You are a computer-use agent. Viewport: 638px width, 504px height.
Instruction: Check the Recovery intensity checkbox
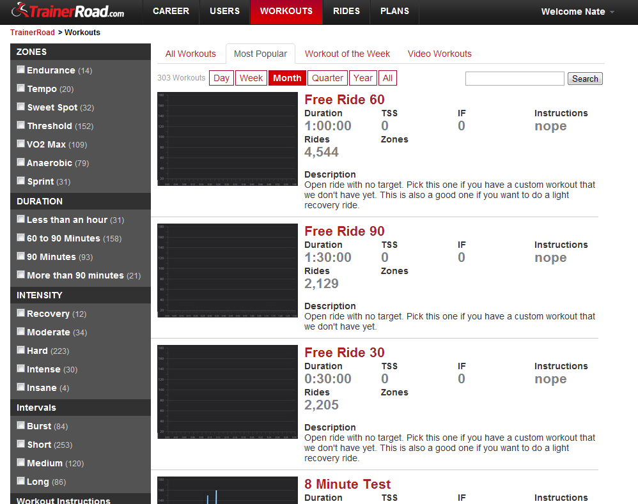(x=20, y=313)
